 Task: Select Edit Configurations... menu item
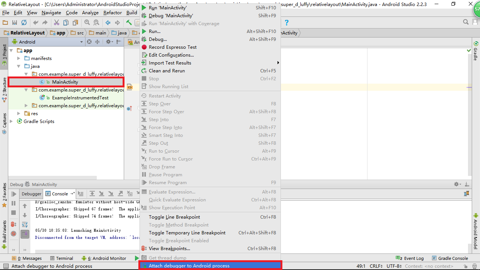(x=210, y=55)
